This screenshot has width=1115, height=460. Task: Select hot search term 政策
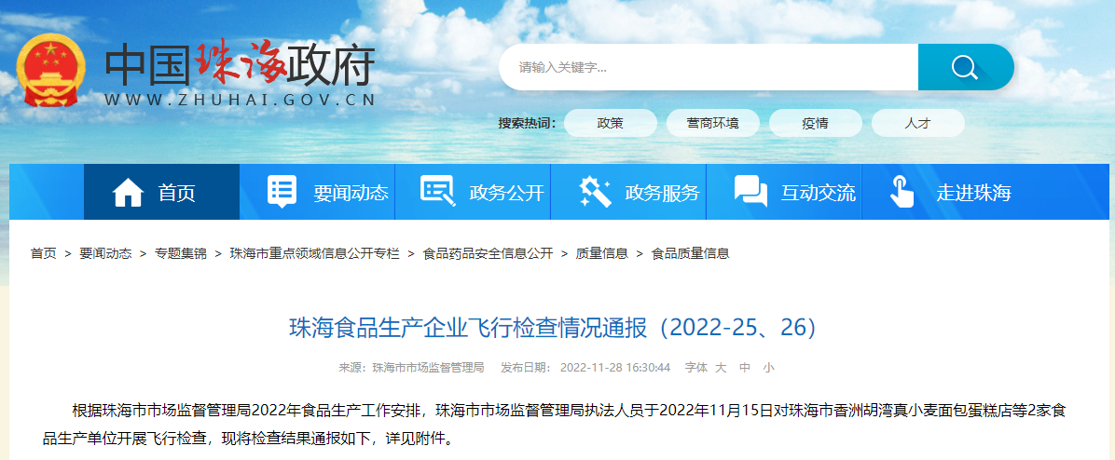pos(610,123)
